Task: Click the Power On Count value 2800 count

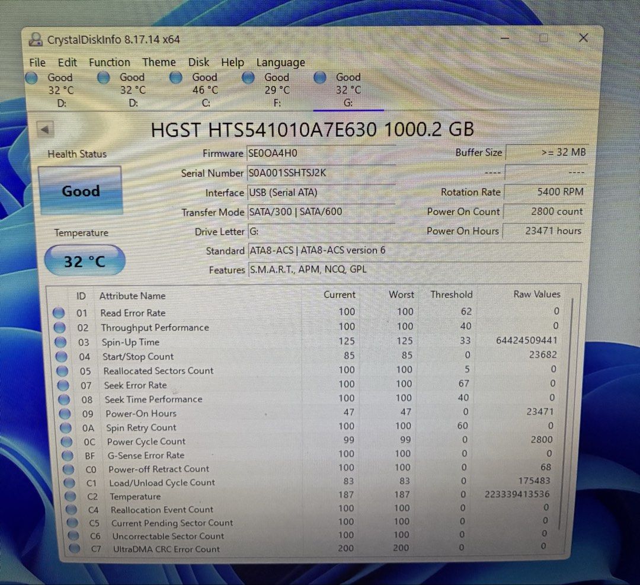Action: [x=545, y=212]
